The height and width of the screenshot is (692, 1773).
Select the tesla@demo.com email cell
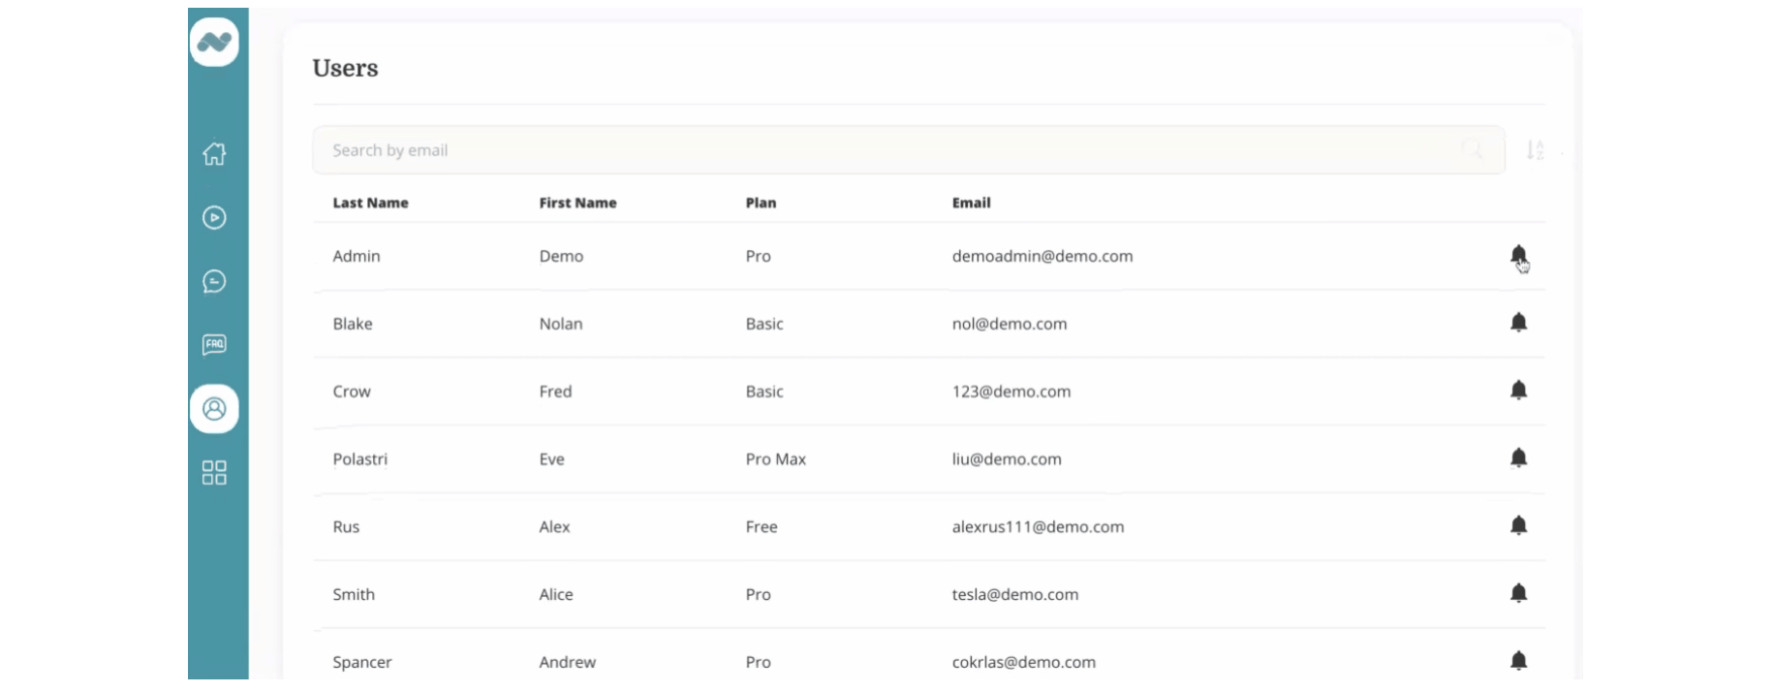[1014, 594]
